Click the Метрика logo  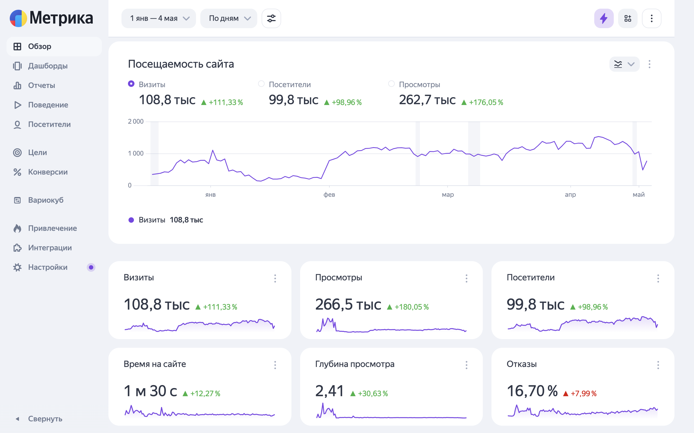[52, 18]
